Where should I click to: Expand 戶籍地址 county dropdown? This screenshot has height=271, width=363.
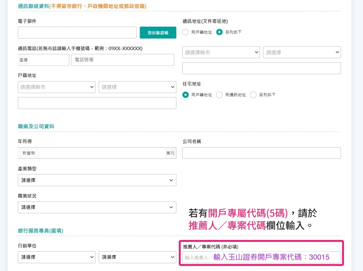tap(57, 87)
